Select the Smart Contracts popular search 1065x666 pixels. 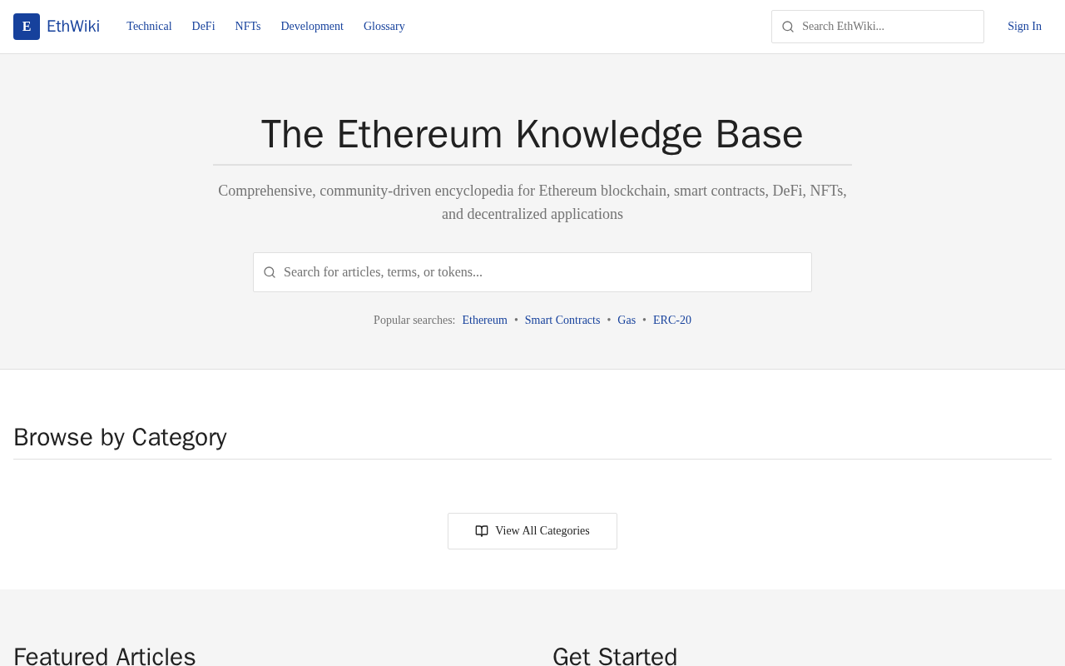tap(562, 321)
